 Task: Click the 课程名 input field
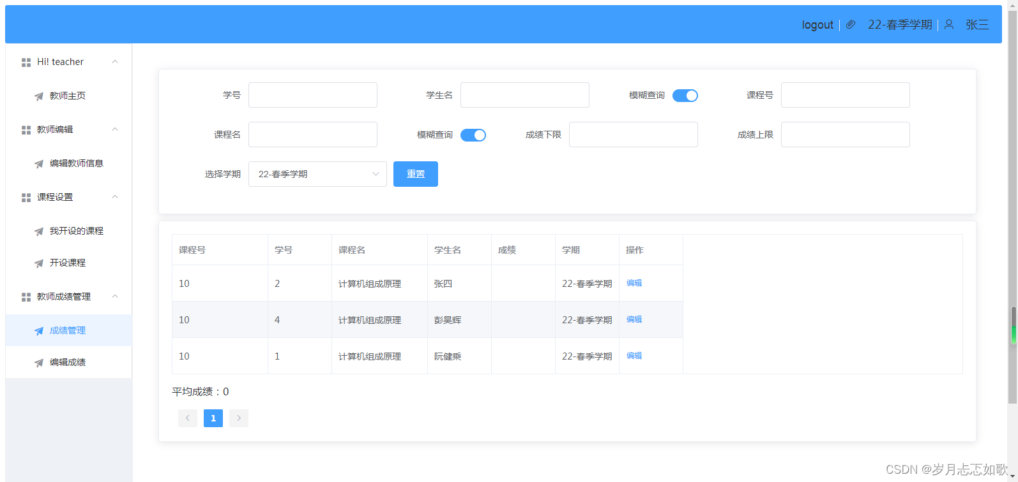pos(313,135)
